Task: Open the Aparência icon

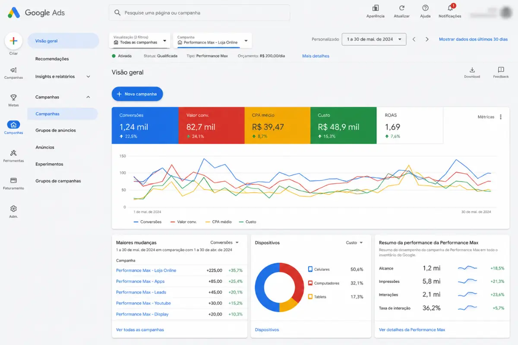Action: (375, 8)
